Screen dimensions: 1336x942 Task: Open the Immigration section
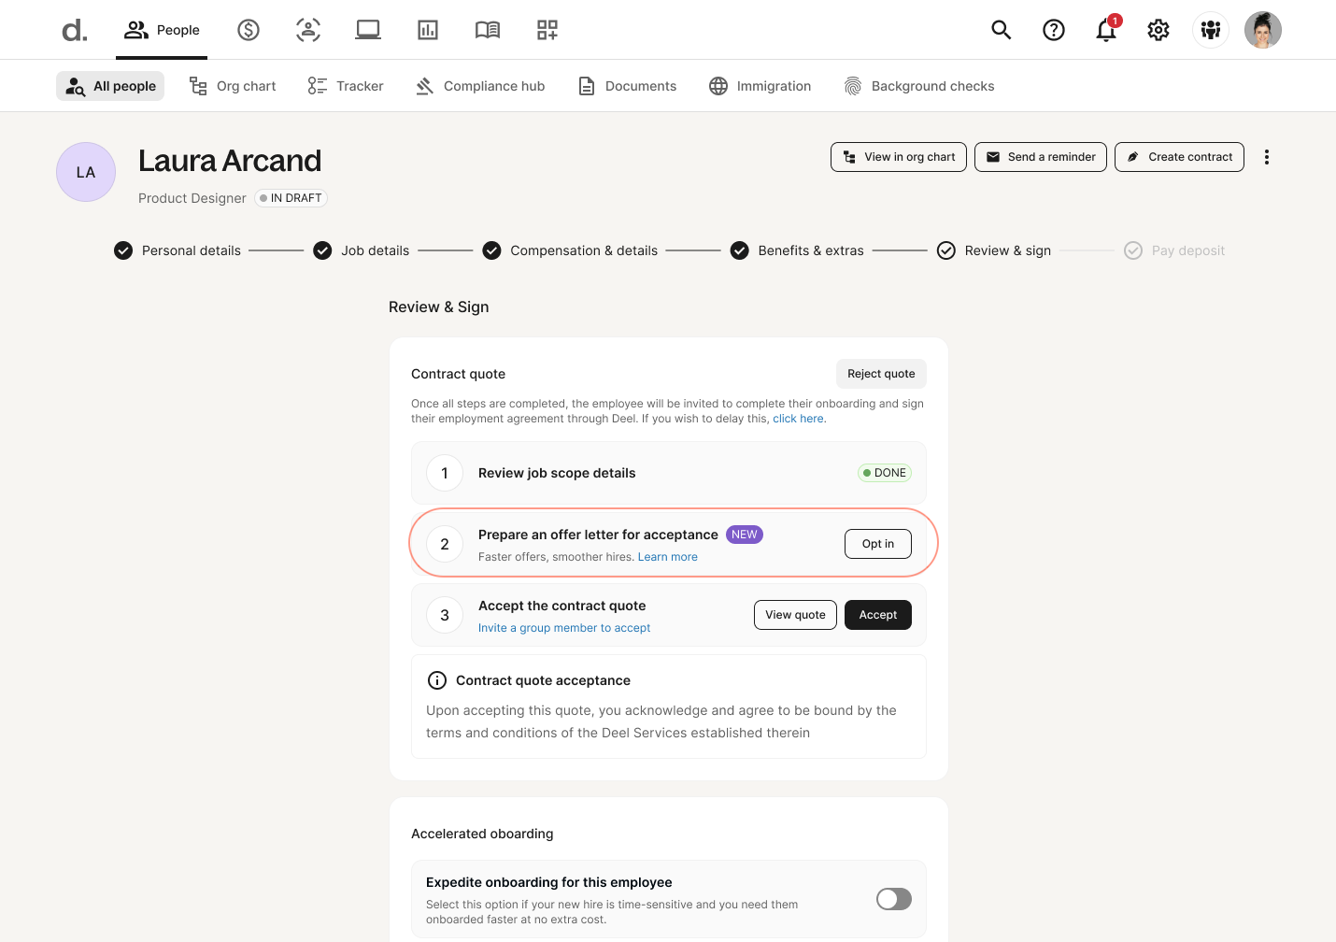tap(760, 85)
